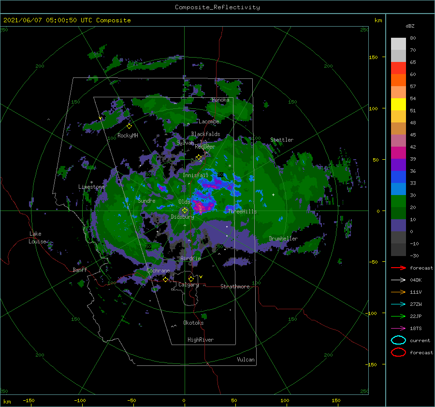Click the Drumheller town label
This screenshot has height=407, width=435.
(283, 239)
